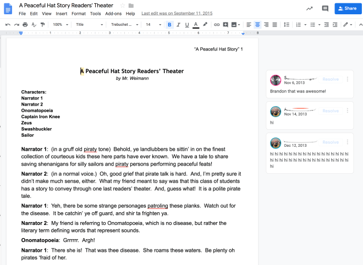Open the text color picker
The width and height of the screenshot is (363, 265).
(196, 25)
